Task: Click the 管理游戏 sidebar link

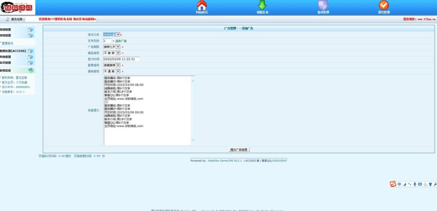Action: point(8,43)
